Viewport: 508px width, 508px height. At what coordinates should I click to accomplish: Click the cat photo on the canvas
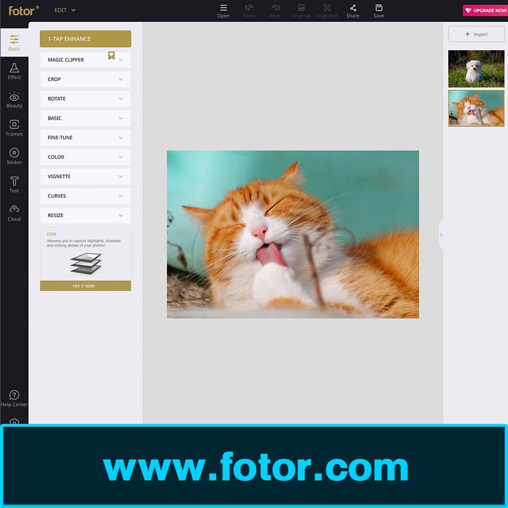[293, 234]
